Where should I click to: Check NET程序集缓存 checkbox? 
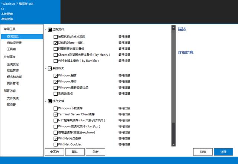(x=55, y=121)
